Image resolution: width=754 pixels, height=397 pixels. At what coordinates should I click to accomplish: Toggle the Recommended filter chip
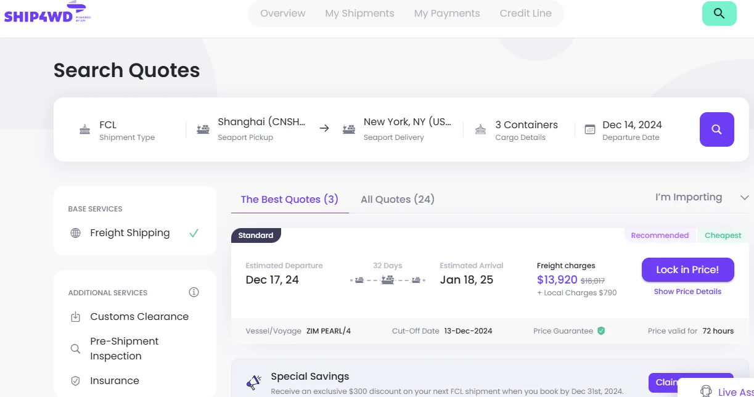pyautogui.click(x=660, y=235)
